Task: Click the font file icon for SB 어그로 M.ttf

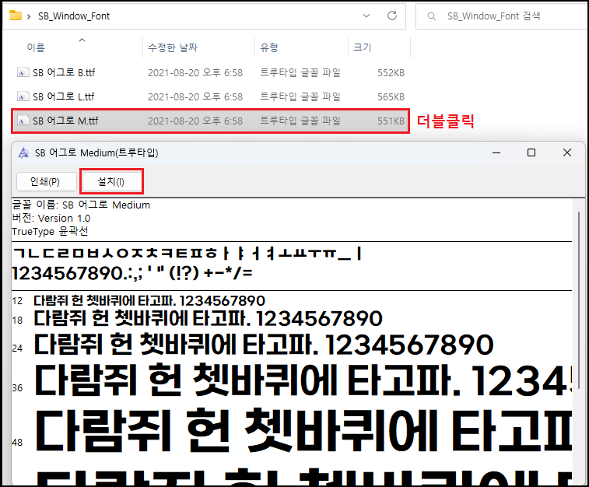Action: pyautogui.click(x=23, y=121)
